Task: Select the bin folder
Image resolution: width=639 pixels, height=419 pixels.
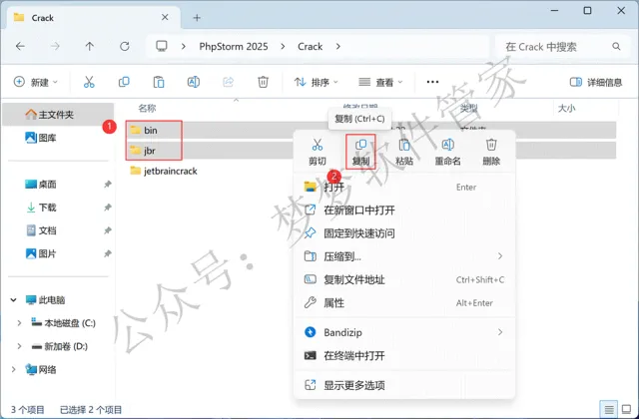Action: tap(151, 130)
